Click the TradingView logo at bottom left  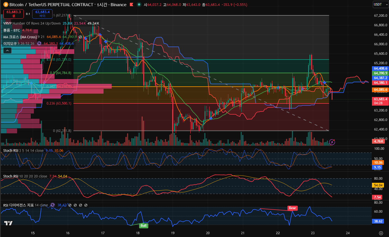[8, 223]
